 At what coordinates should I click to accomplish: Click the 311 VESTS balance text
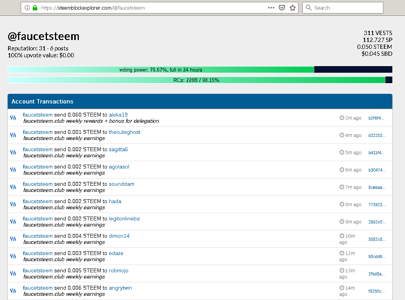coord(378,33)
